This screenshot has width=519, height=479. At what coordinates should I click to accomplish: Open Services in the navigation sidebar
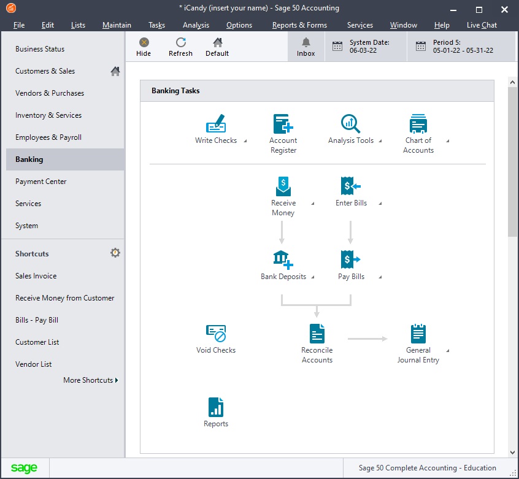point(65,204)
